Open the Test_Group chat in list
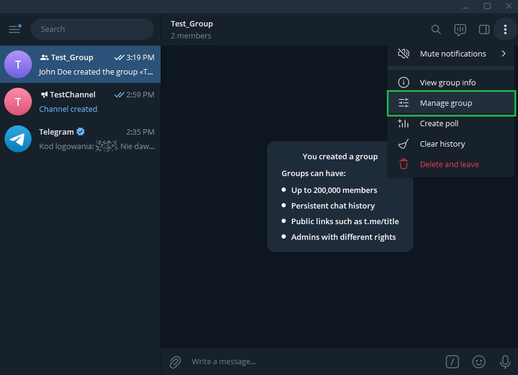The width and height of the screenshot is (518, 375). [80, 64]
